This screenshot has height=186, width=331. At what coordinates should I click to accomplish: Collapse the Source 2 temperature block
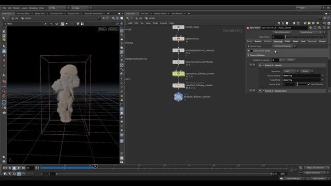260,91
